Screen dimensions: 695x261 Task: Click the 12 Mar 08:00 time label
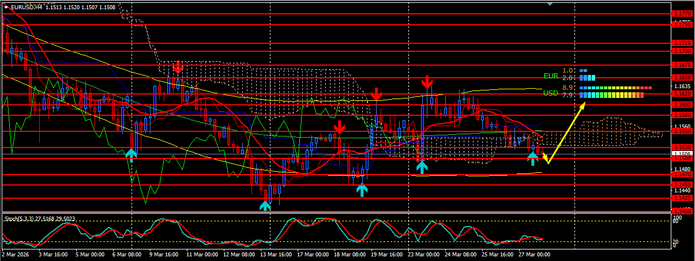tap(239, 254)
